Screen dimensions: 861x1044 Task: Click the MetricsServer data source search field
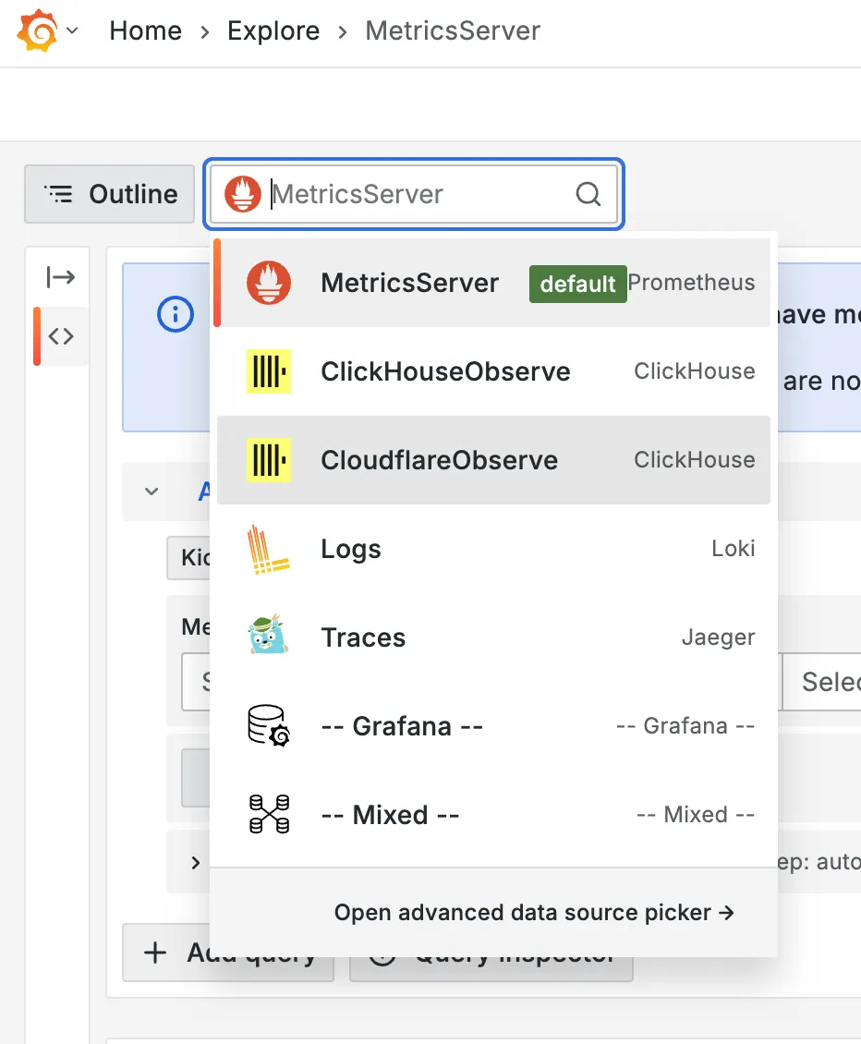tap(414, 194)
